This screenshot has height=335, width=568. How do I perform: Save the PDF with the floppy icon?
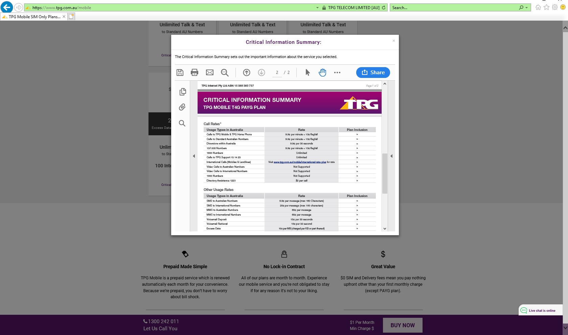click(180, 72)
